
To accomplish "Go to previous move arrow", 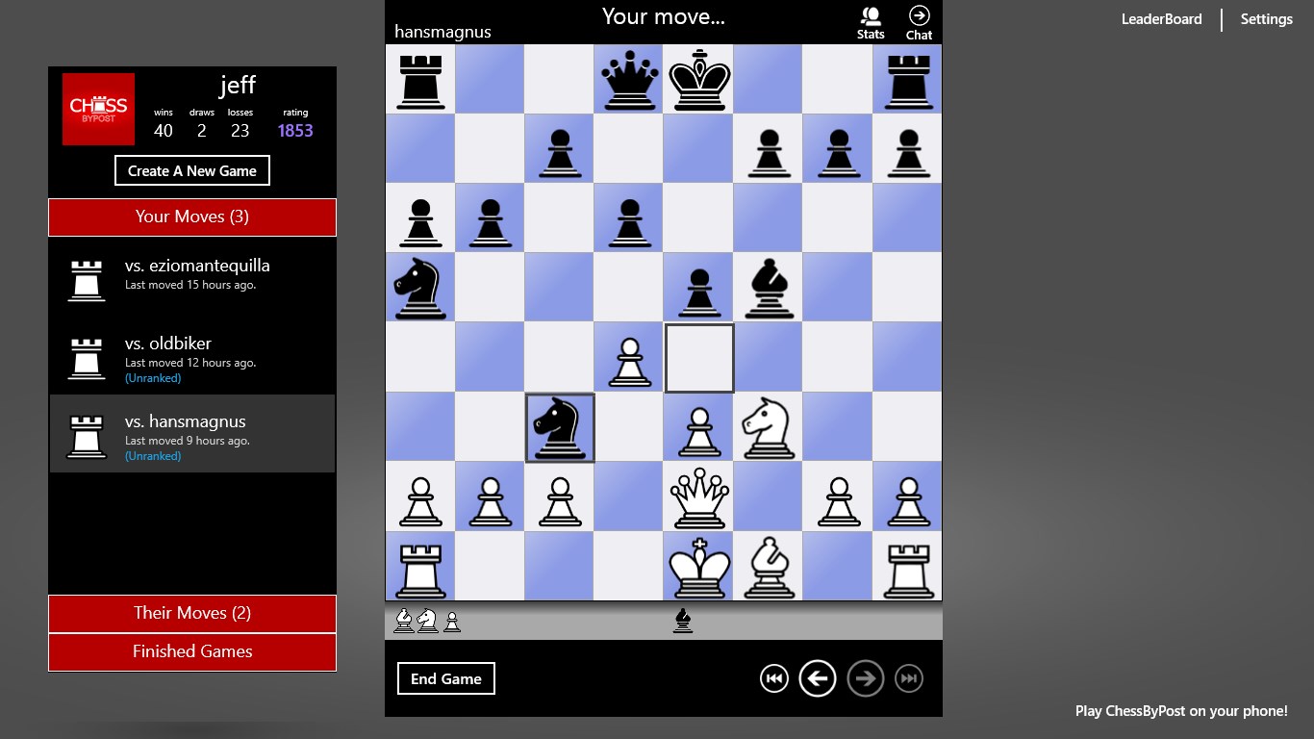I will pyautogui.click(x=817, y=678).
